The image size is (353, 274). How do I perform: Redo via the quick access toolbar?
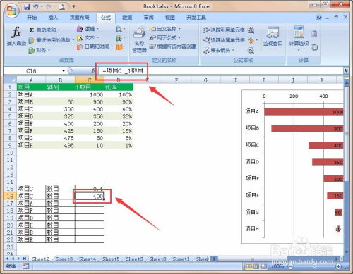(49, 7)
